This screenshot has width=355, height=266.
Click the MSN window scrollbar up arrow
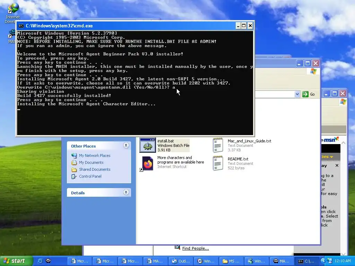coord(343,143)
